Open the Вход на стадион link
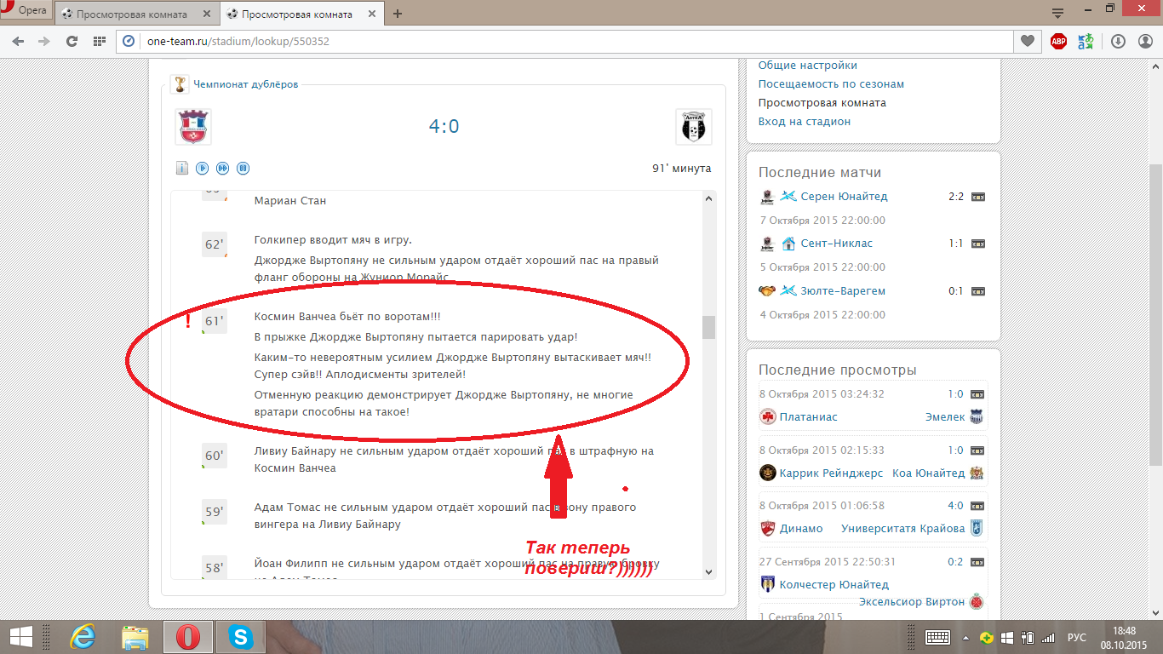1163x654 pixels. click(x=805, y=122)
